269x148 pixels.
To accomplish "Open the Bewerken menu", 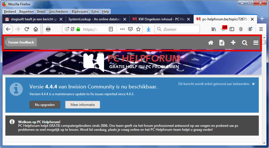I will (x=26, y=12).
